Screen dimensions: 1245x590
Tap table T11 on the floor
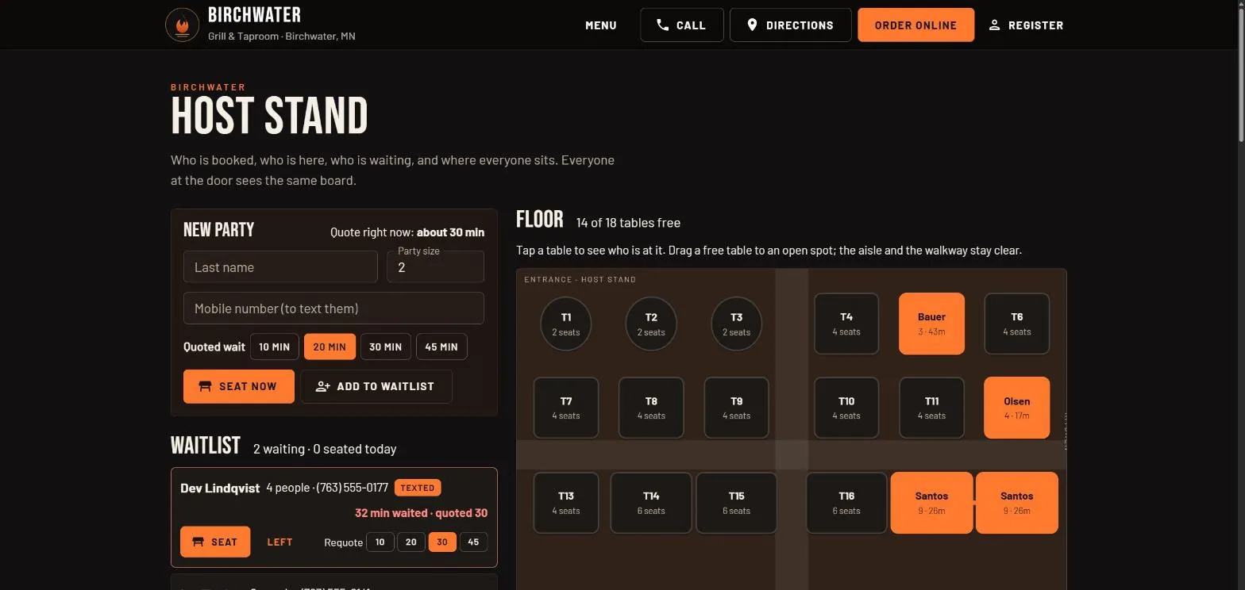pyautogui.click(x=931, y=408)
